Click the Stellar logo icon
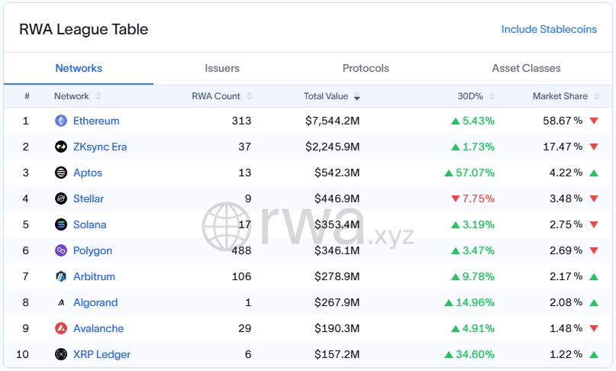The height and width of the screenshot is (371, 616). (61, 198)
